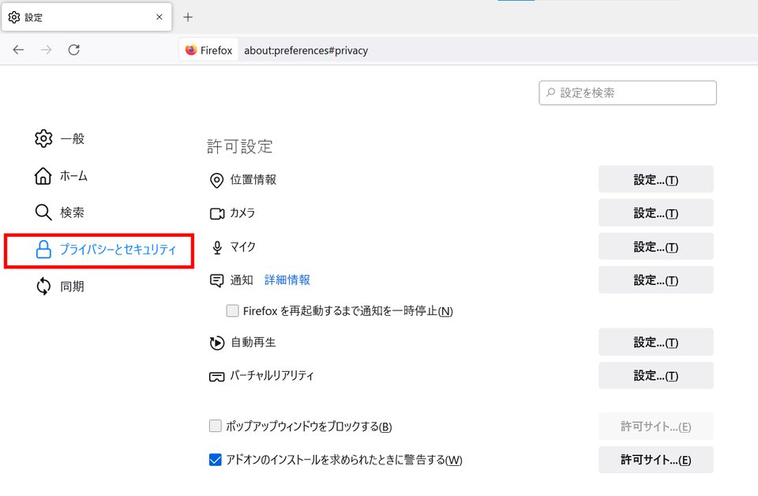The image size is (758, 496).
Task: Click the 自動再生 label text
Action: (253, 342)
